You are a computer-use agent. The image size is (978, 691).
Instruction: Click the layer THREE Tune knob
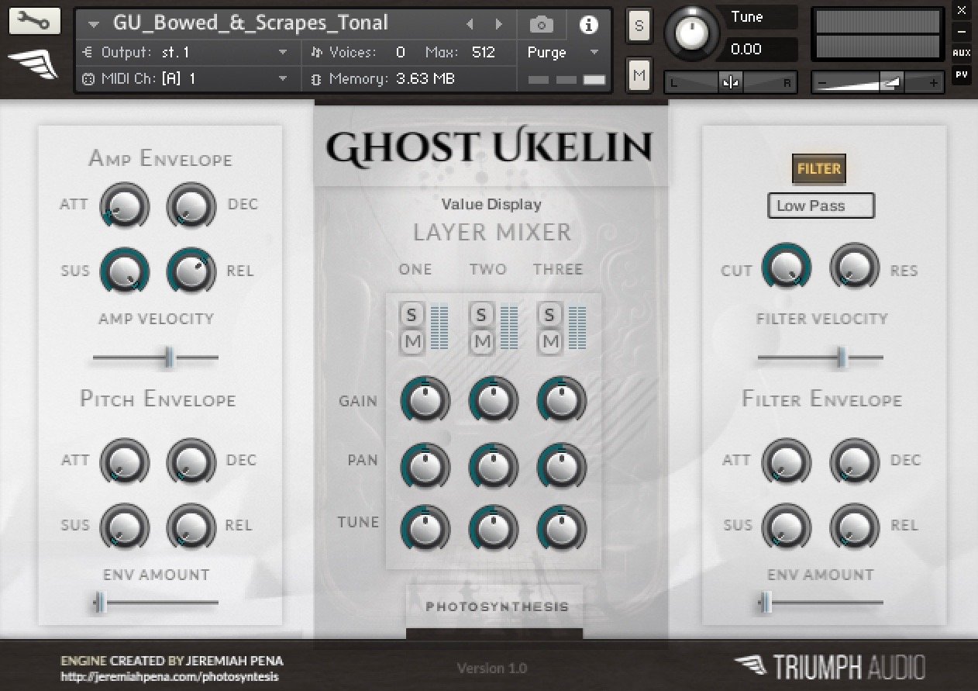click(561, 530)
